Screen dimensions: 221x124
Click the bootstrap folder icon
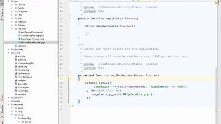(12, 49)
